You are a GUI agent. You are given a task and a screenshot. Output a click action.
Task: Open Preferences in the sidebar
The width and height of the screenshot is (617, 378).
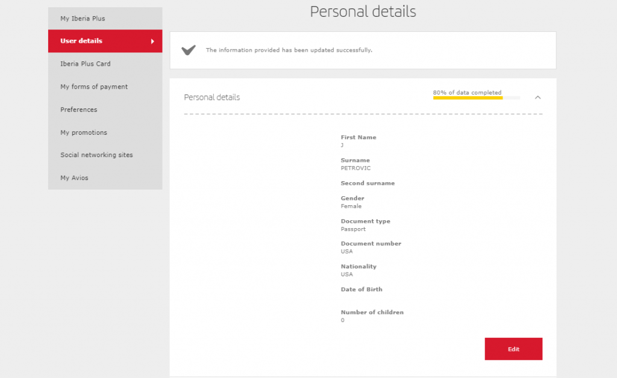[x=105, y=110]
